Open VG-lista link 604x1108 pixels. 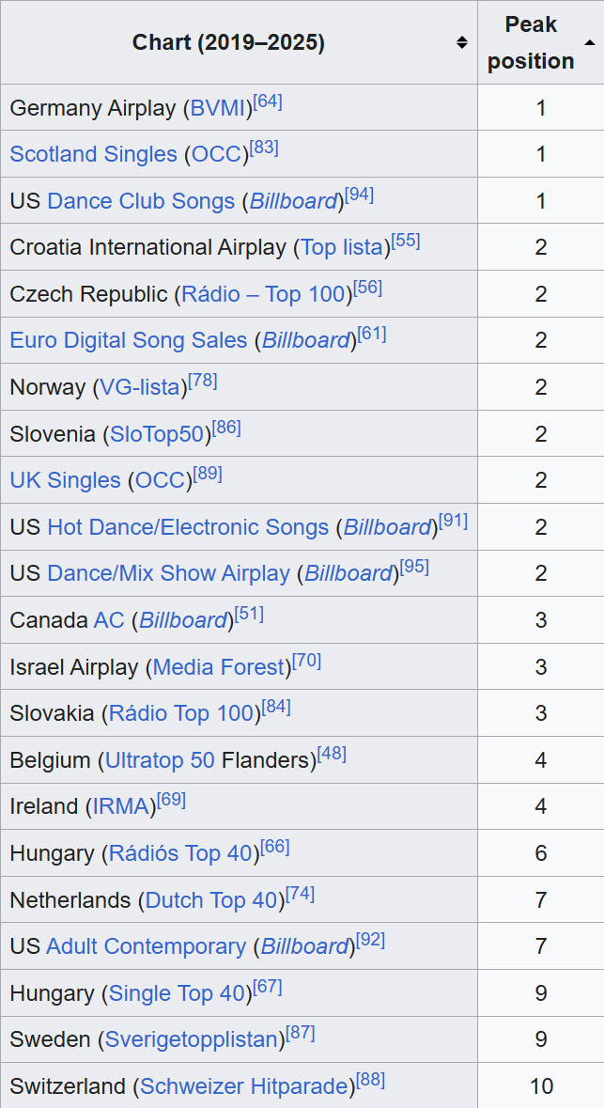[141, 387]
